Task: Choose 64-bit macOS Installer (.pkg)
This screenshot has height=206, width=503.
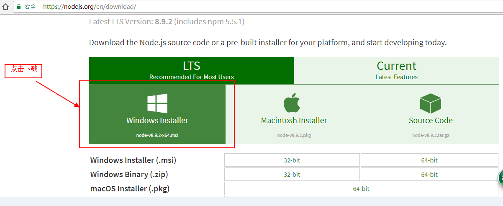Action: (x=361, y=189)
